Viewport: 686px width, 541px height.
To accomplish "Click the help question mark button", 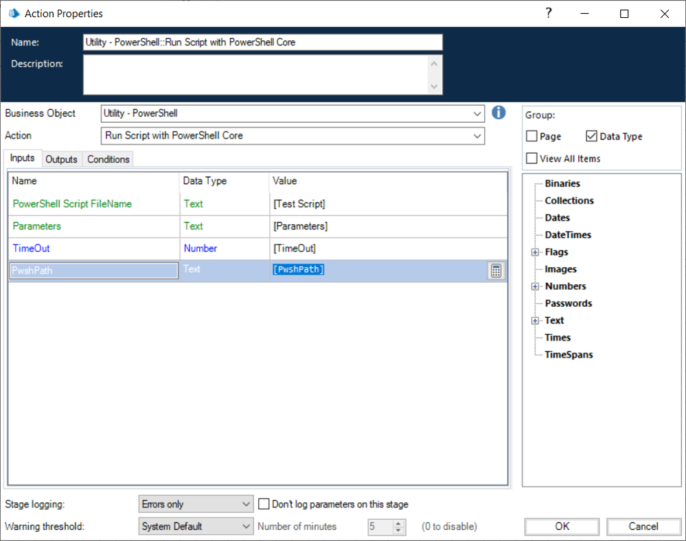I will click(x=549, y=13).
